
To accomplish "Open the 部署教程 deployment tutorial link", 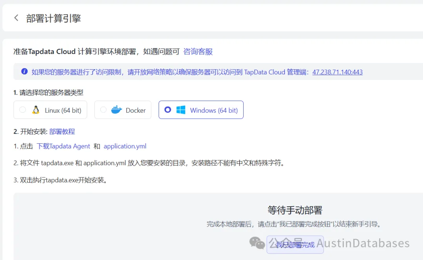I will pyautogui.click(x=62, y=132).
